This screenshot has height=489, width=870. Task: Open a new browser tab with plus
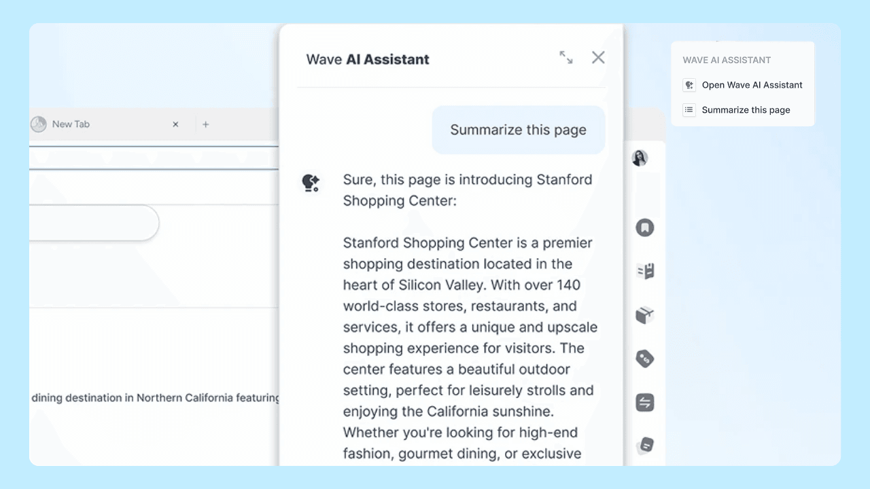tap(206, 124)
